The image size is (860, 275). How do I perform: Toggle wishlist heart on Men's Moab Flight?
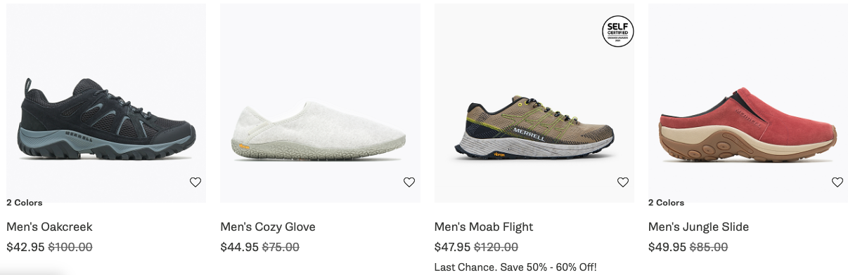pyautogui.click(x=623, y=182)
